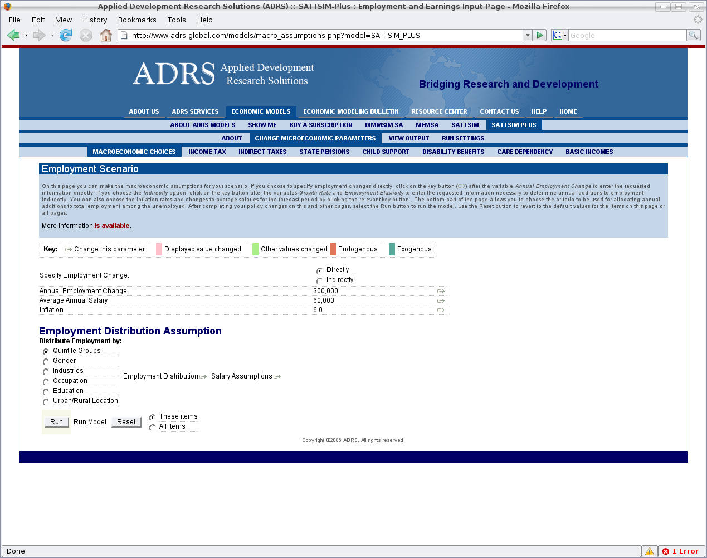The width and height of the screenshot is (707, 558).
Task: Expand the Back button history dropdown
Action: point(26,36)
